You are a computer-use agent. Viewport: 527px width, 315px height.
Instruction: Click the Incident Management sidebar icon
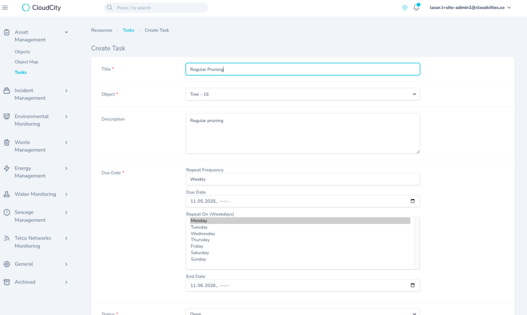[x=6, y=90]
